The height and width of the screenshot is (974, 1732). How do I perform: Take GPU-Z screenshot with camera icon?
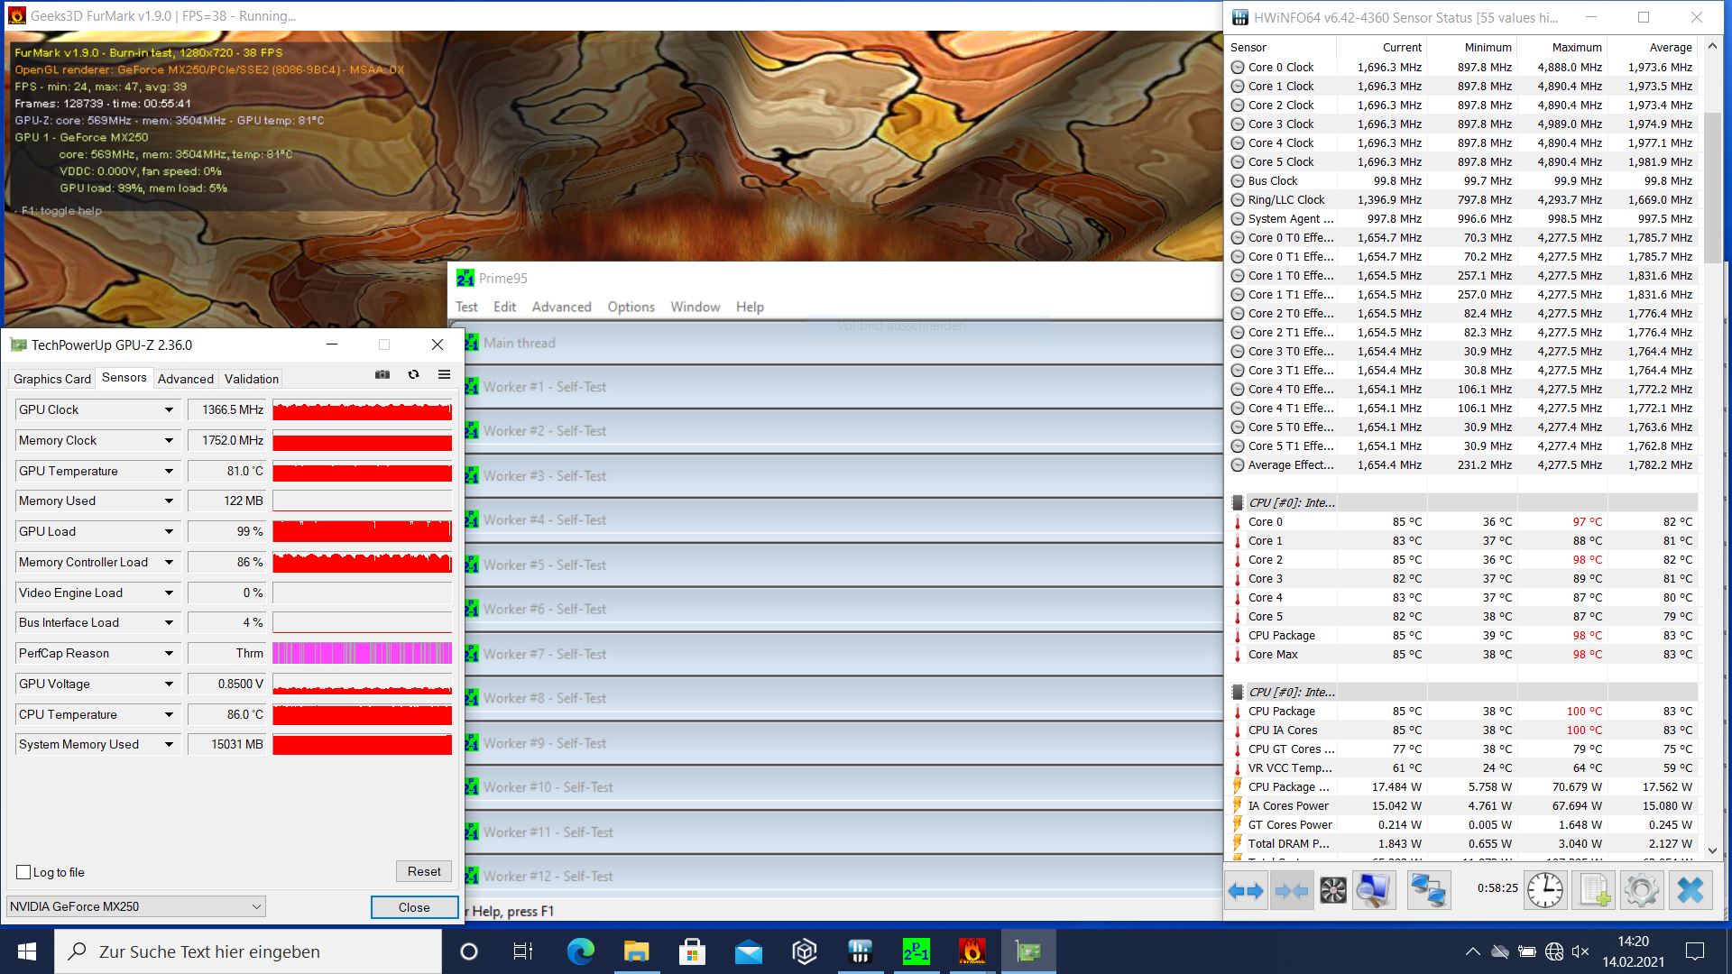(x=382, y=375)
